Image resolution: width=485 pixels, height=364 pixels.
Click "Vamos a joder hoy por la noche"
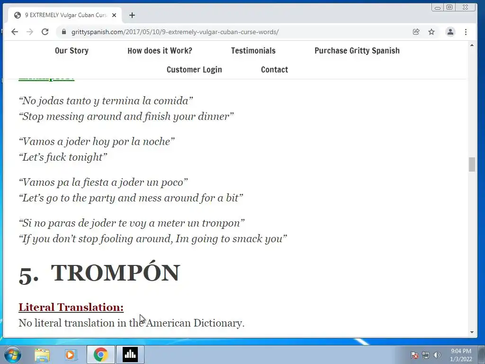pos(97,141)
